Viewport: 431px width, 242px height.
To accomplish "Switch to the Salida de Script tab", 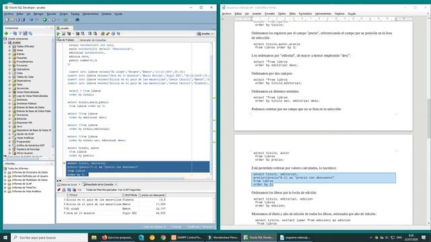I will 68,184.
